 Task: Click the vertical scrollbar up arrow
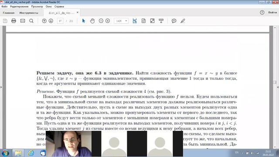tap(275, 27)
